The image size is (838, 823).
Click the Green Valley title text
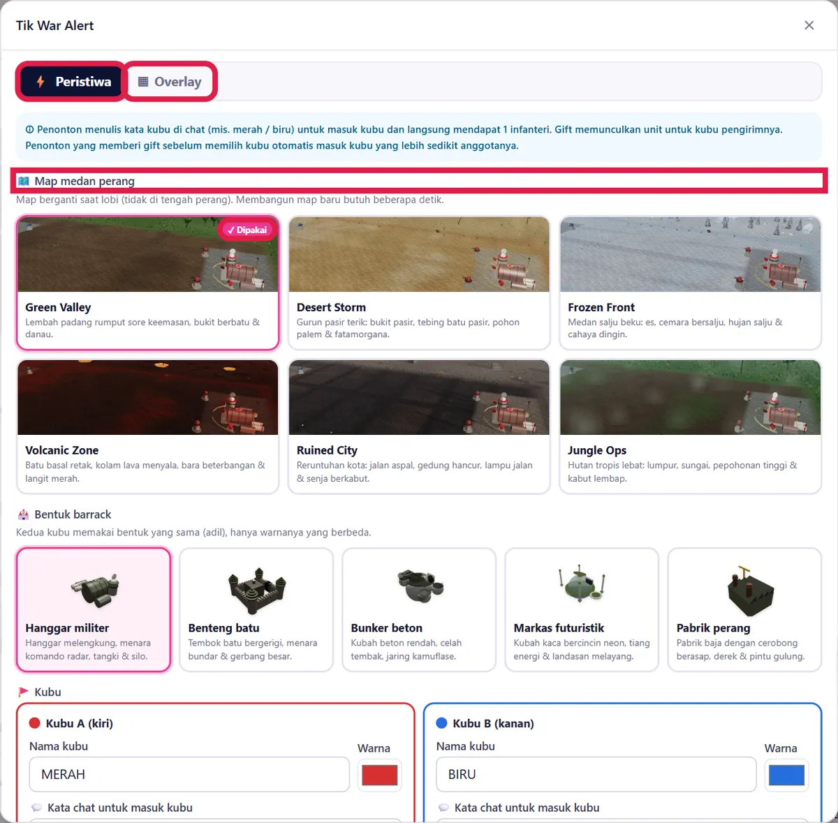[x=58, y=308]
